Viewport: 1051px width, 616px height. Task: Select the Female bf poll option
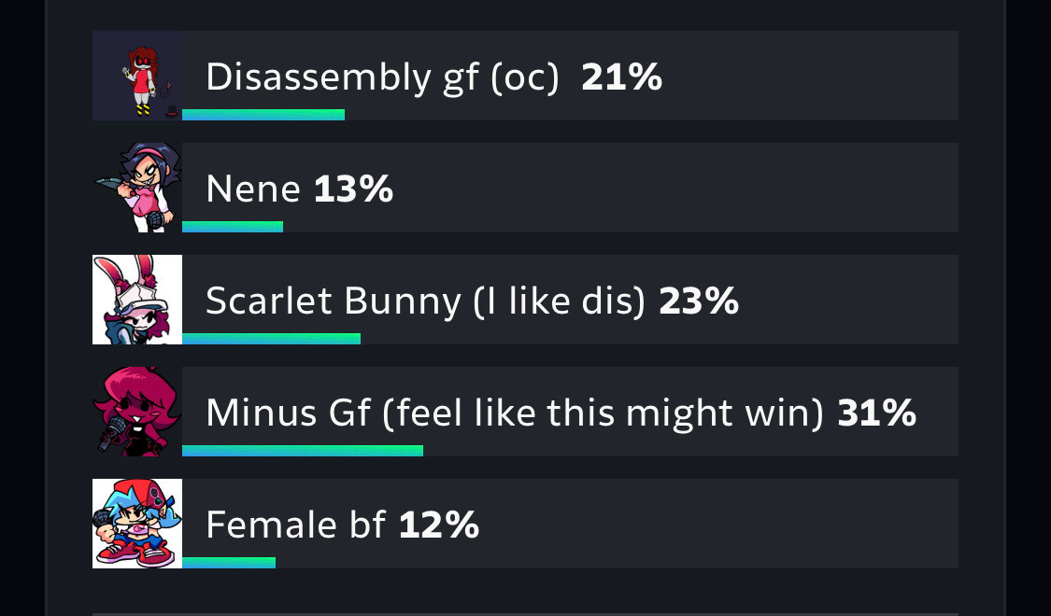[x=295, y=525]
